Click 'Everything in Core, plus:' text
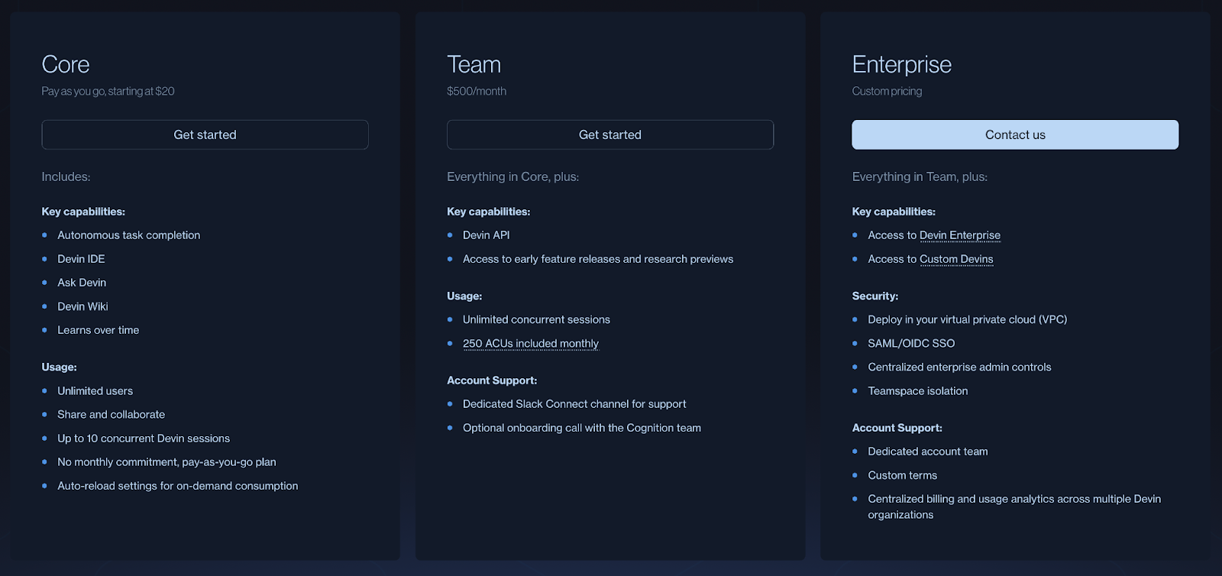The height and width of the screenshot is (576, 1222). coord(513,176)
